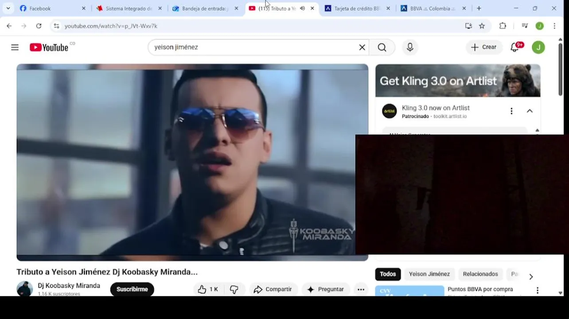Select the Relacionados filter chip

point(480,274)
